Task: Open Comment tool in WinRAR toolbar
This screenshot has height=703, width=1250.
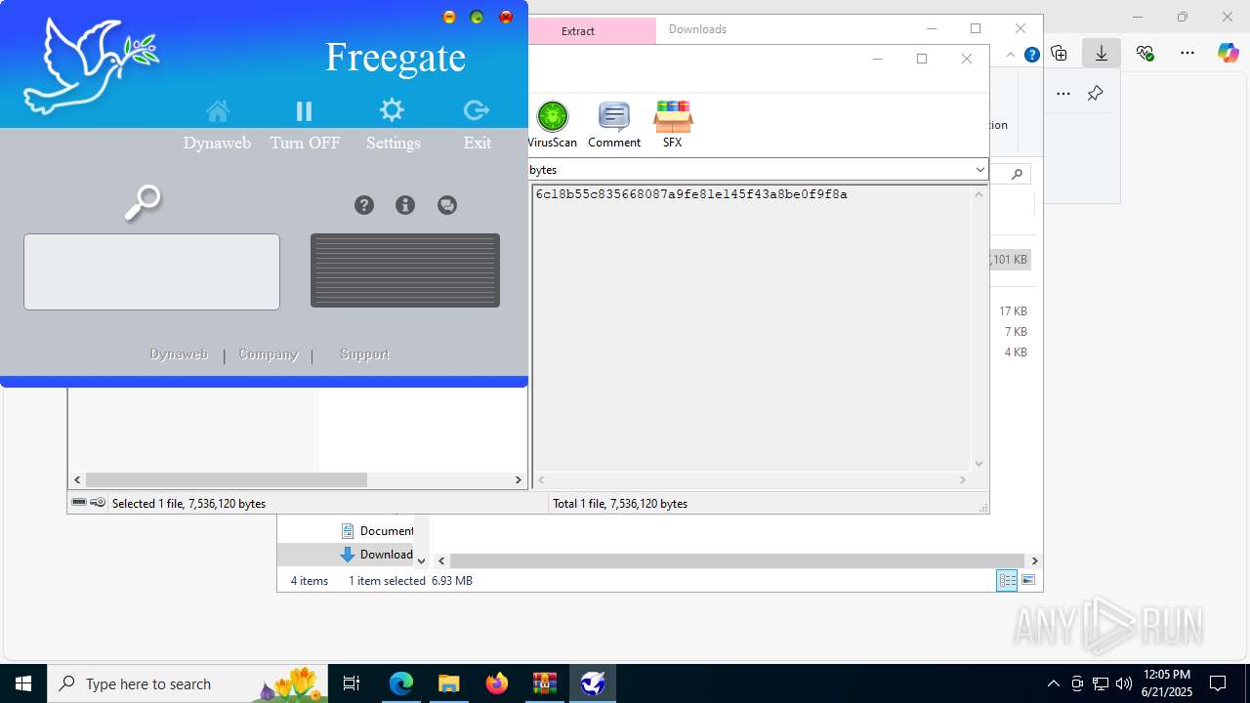Action: click(x=614, y=124)
